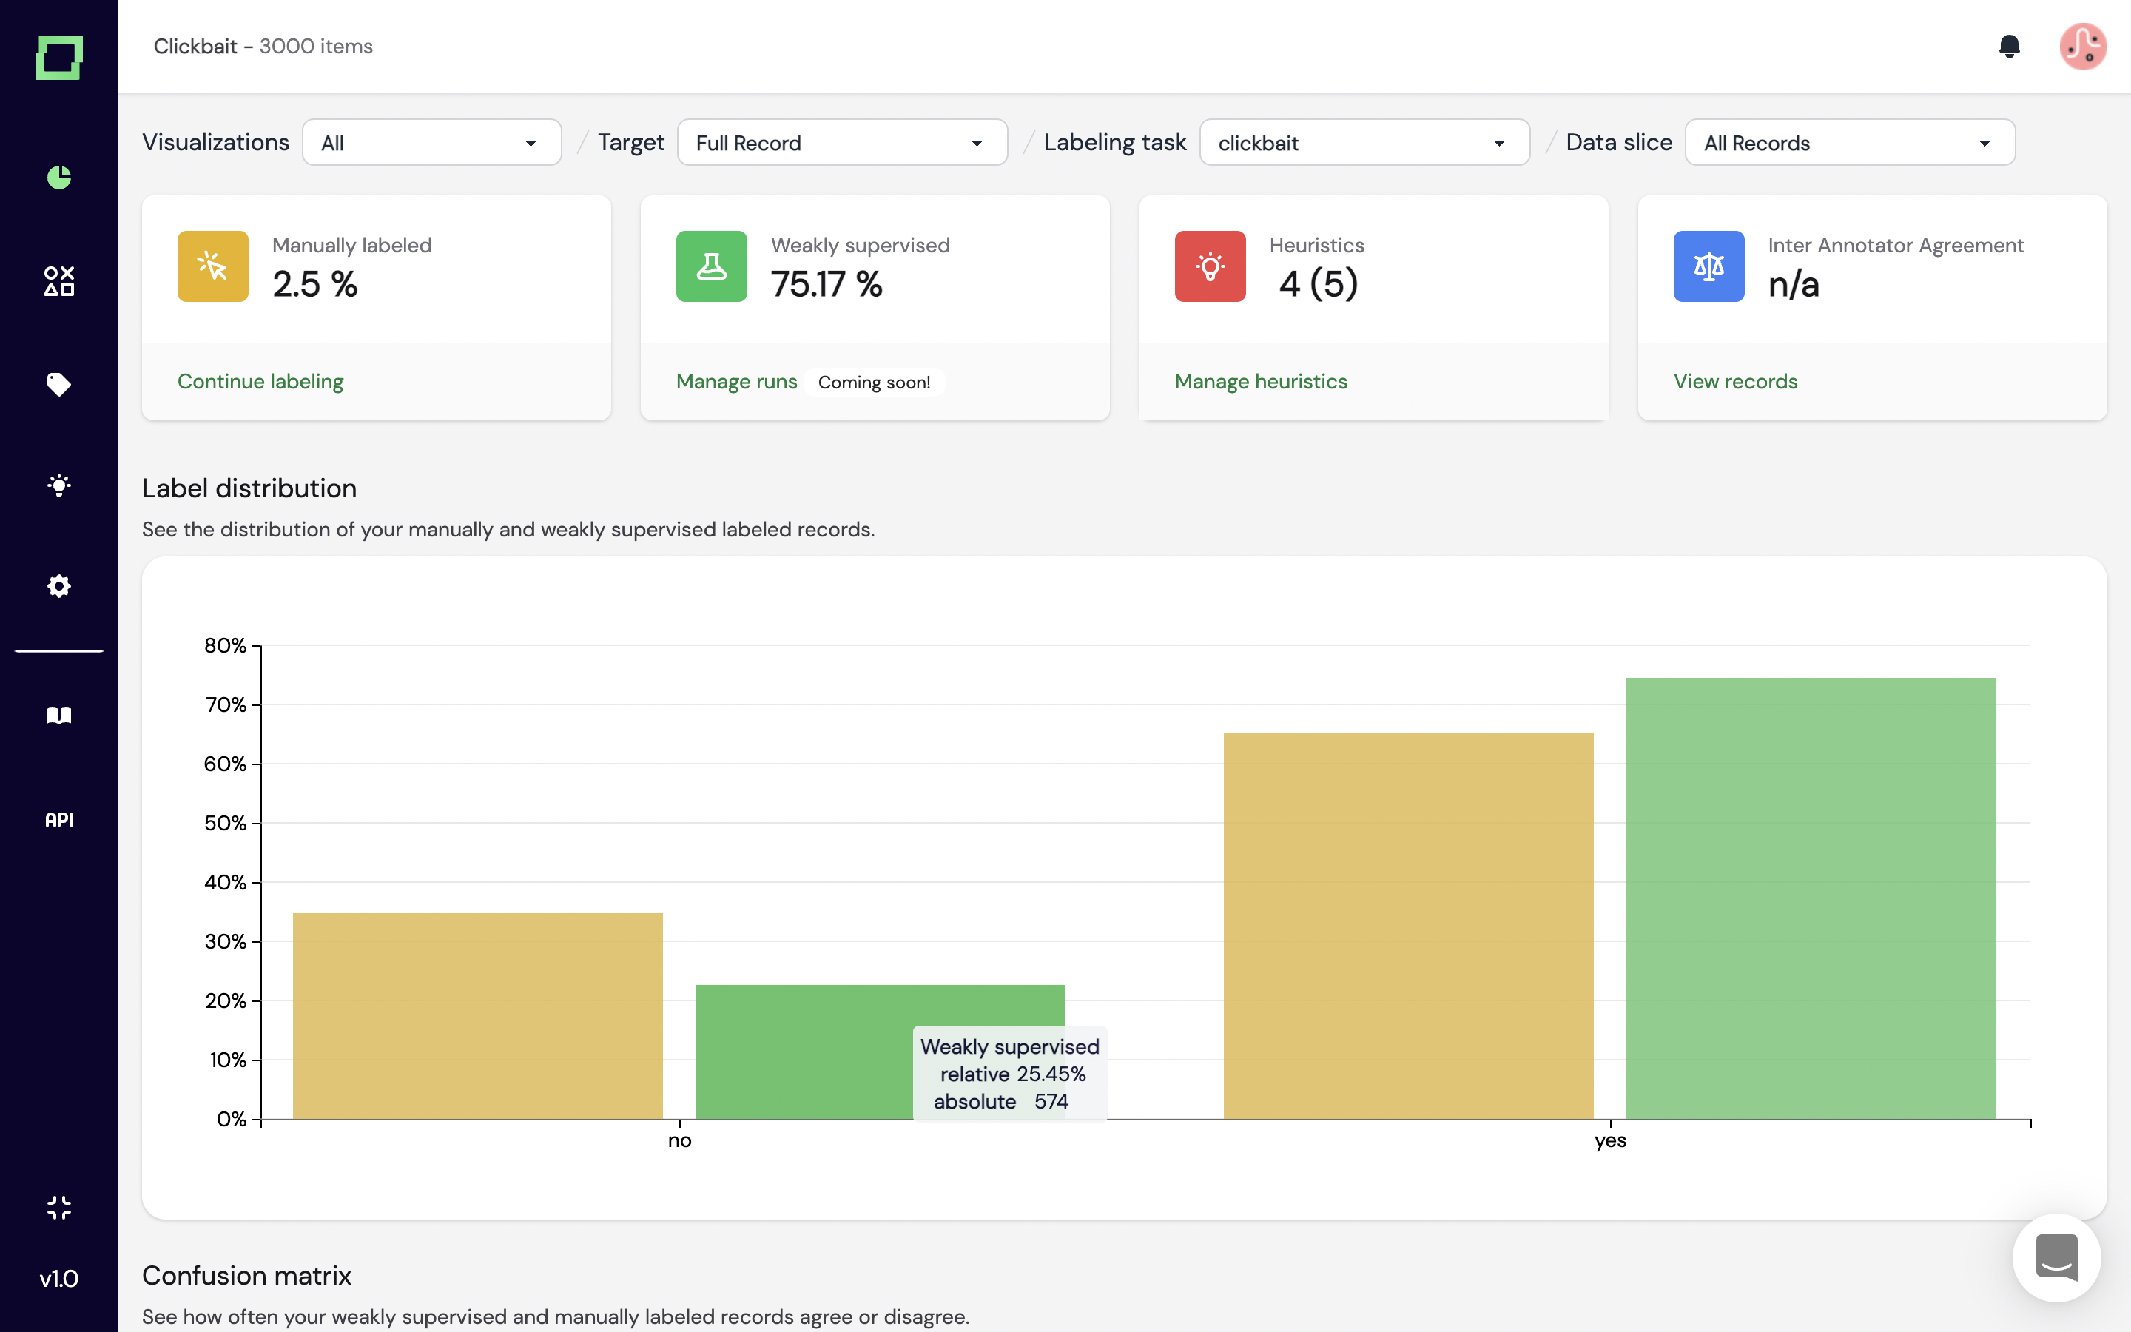
Task: Click the API sidebar entry
Action: click(59, 819)
